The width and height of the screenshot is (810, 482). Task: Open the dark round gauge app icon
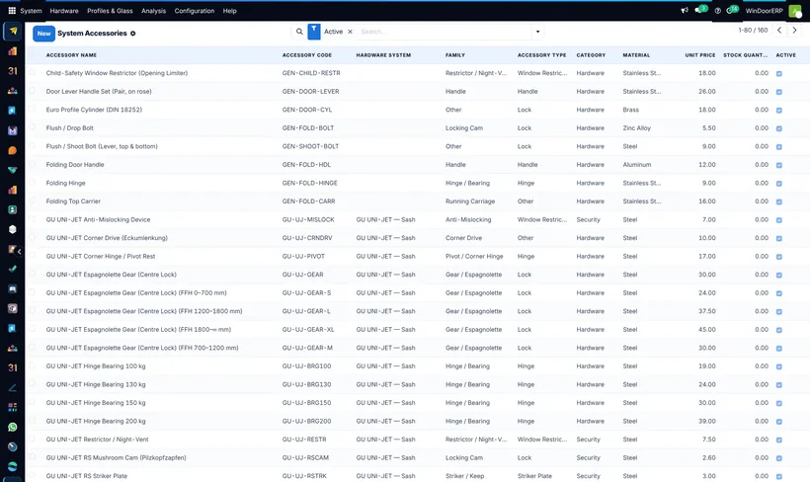point(13,446)
